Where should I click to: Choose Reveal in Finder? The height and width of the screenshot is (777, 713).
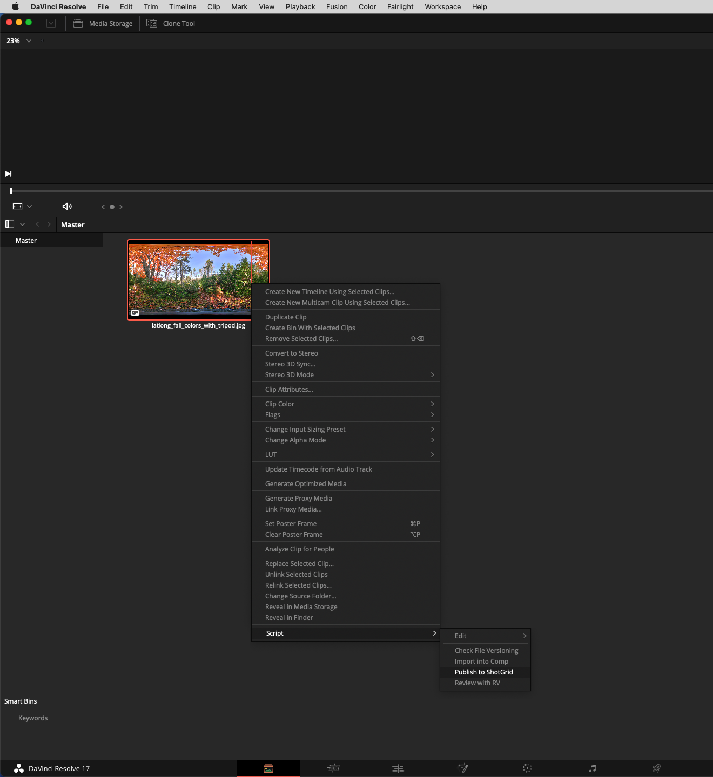point(346,618)
